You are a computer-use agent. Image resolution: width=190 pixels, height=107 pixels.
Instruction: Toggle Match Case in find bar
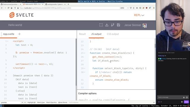pyautogui.click(x=41, y=103)
